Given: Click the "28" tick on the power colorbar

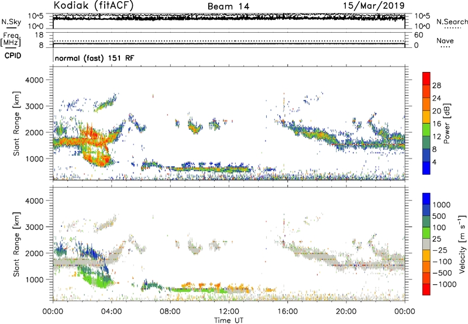Looking at the screenshot, I should tap(436, 85).
